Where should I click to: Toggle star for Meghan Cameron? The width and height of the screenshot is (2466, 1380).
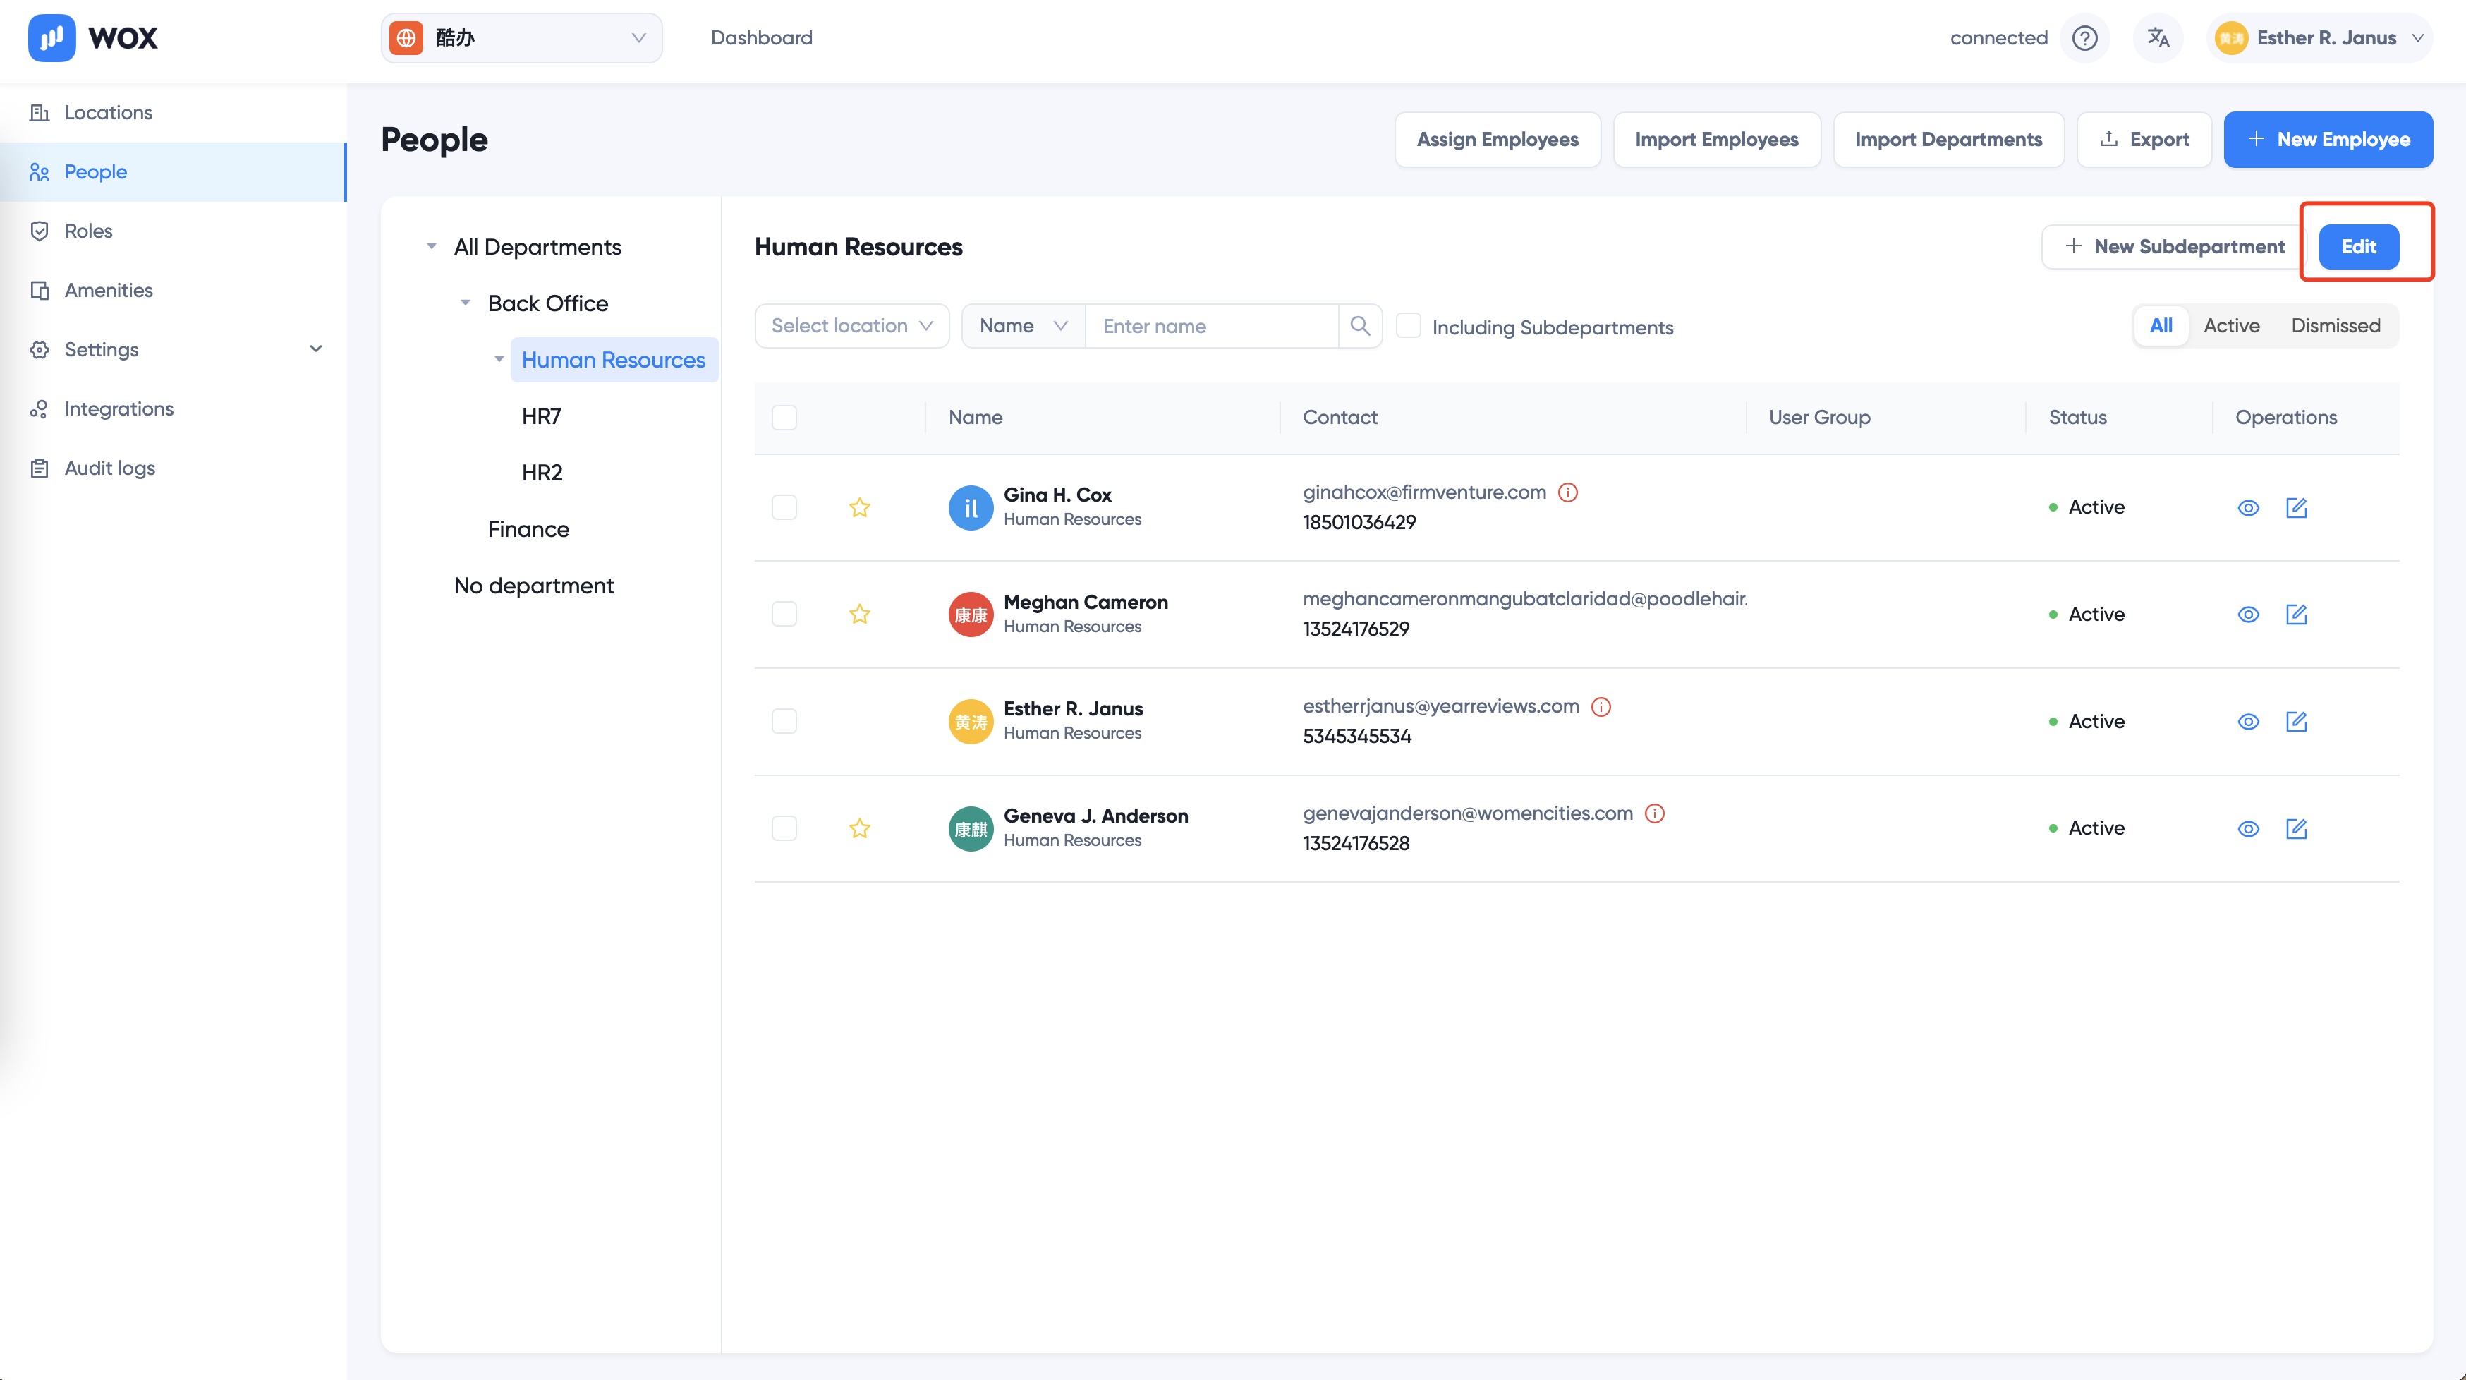860,614
